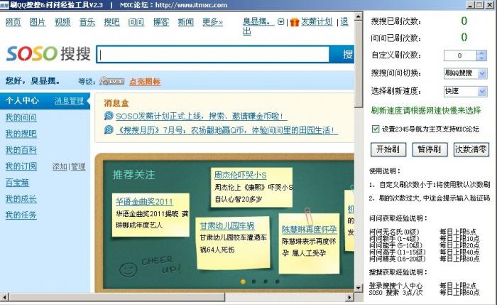Open the 华语金曲奖2011 sticky note link
The height and width of the screenshot is (305, 497).
pos(144,201)
